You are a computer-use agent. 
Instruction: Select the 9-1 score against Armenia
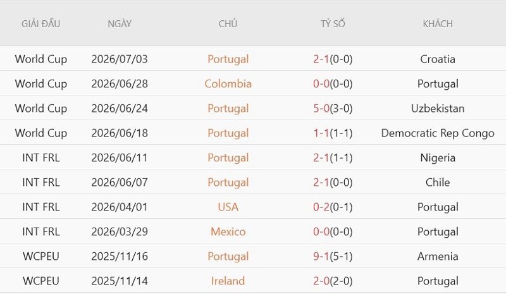(321, 256)
